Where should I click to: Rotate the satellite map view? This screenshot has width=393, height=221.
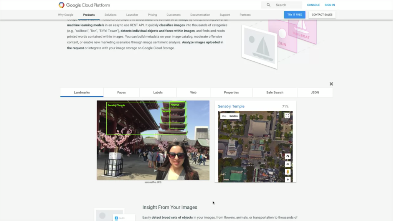coord(288,156)
